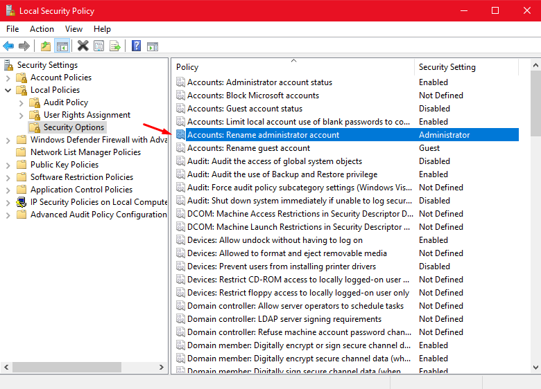
Task: Toggle the Show/Hide Action Pane icon
Action: click(x=152, y=46)
